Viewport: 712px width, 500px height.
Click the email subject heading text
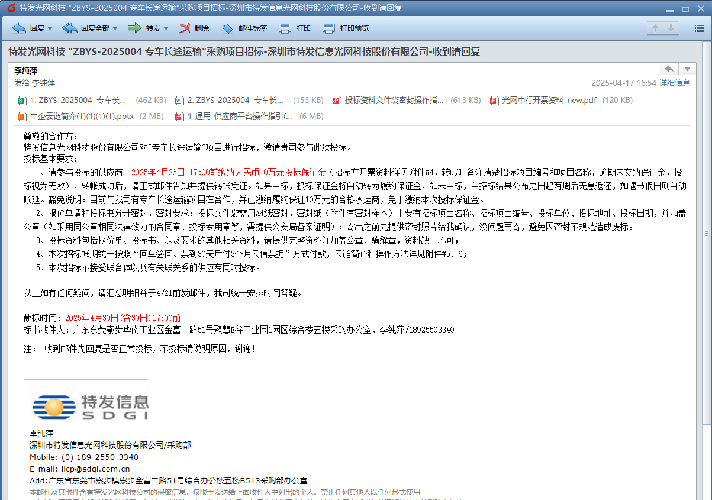coord(244,51)
